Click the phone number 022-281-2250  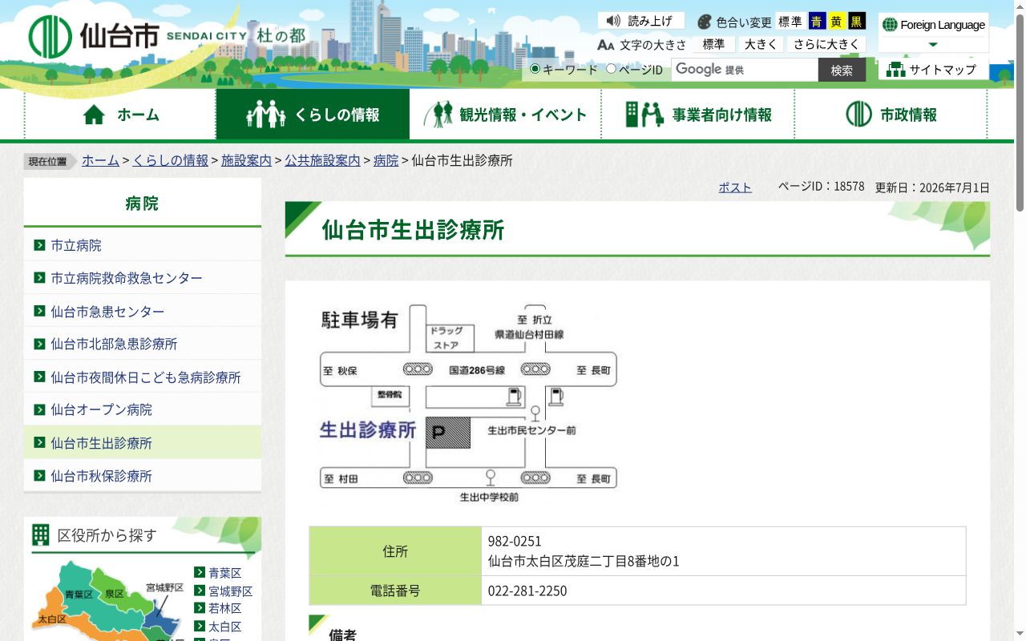coord(527,591)
